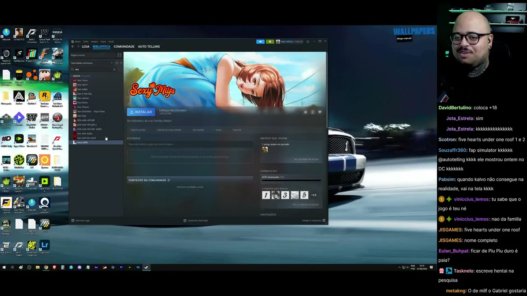Open the Exibir menu
The height and width of the screenshot is (296, 527).
pyautogui.click(x=86, y=42)
